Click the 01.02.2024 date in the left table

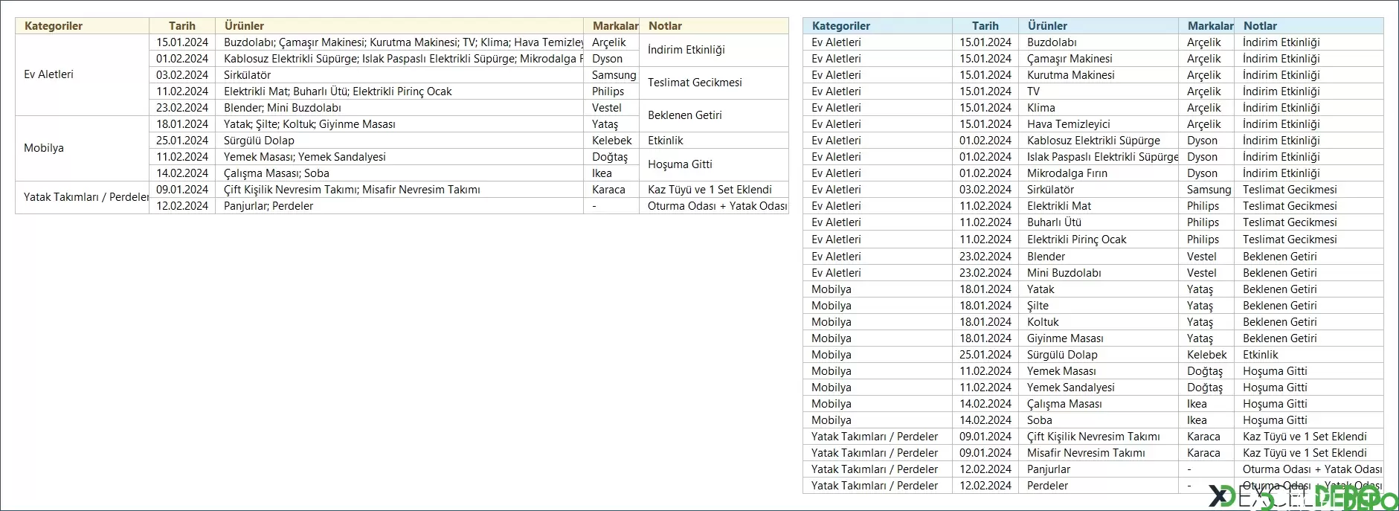click(182, 59)
